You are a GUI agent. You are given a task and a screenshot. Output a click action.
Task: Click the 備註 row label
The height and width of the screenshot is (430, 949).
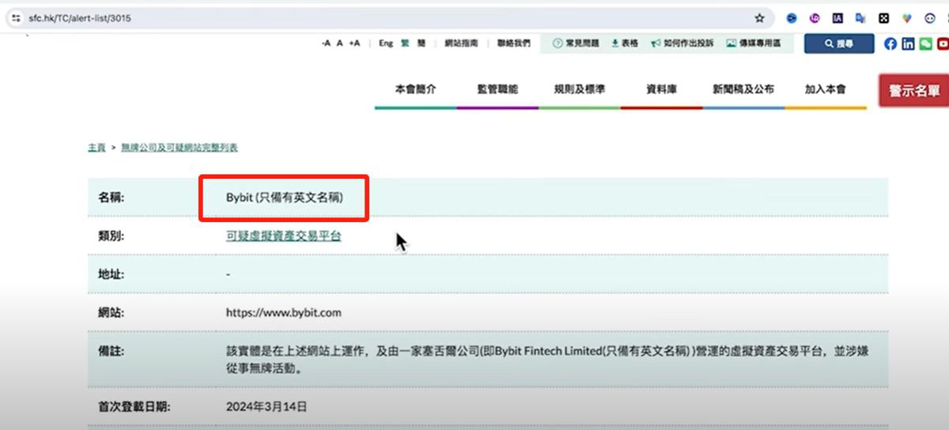click(112, 350)
